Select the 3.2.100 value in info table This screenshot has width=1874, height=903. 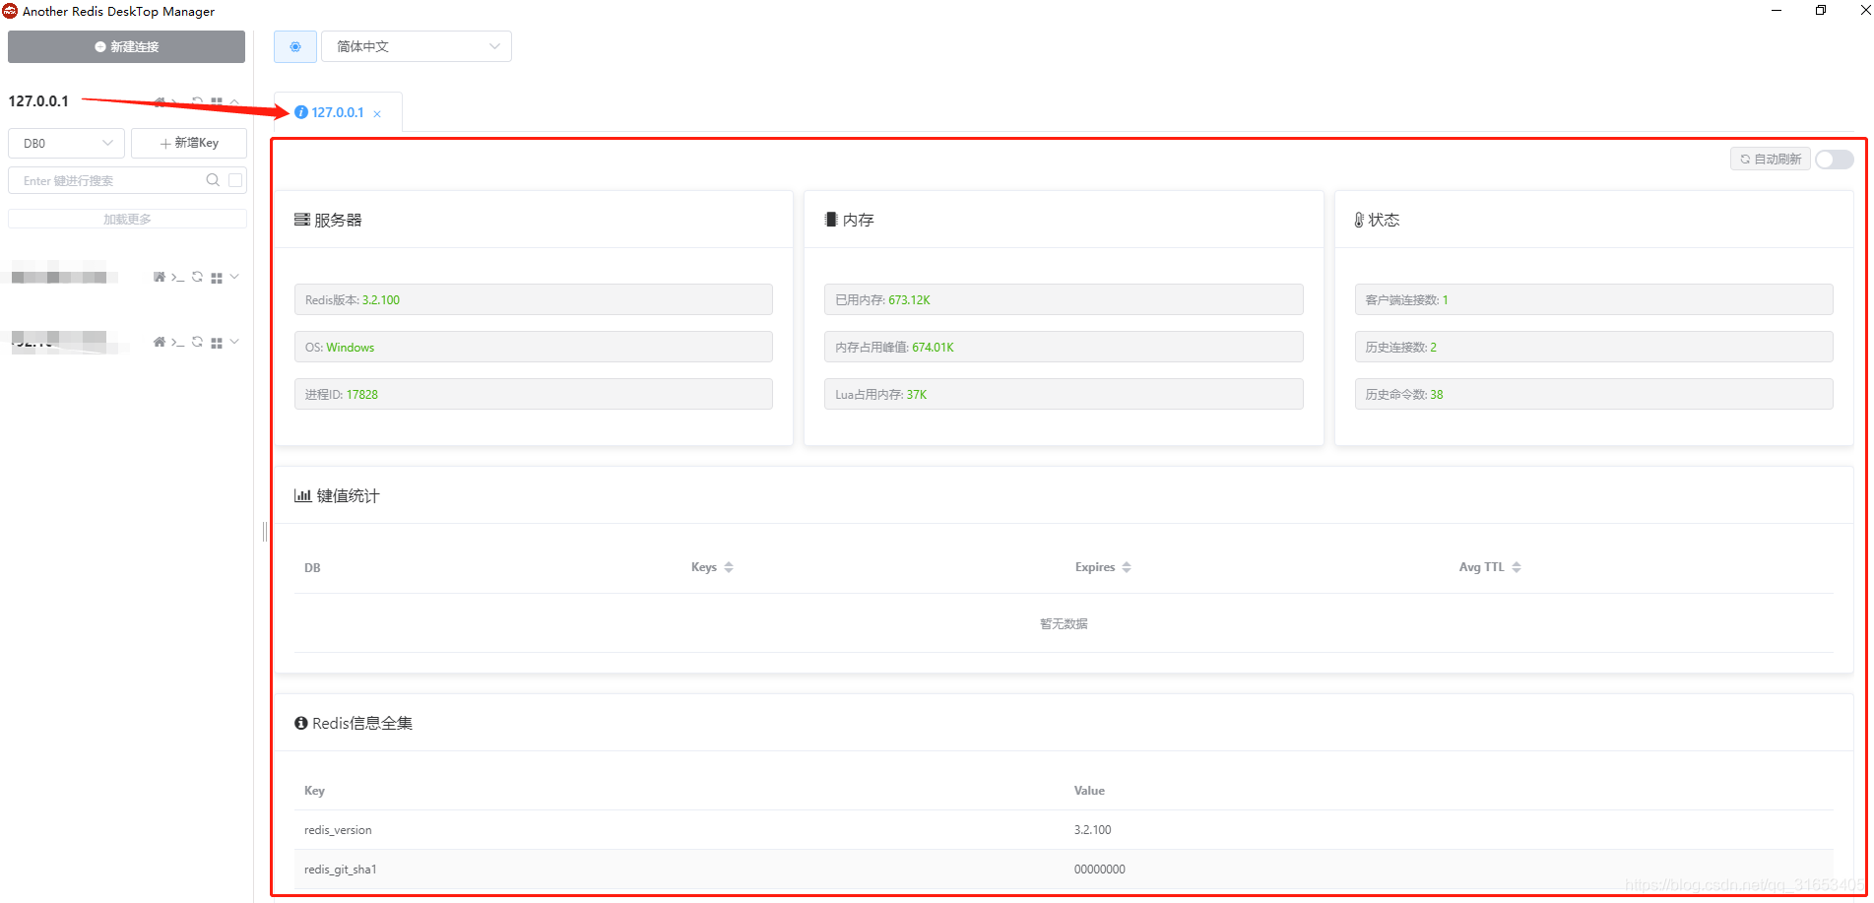pyautogui.click(x=1092, y=830)
